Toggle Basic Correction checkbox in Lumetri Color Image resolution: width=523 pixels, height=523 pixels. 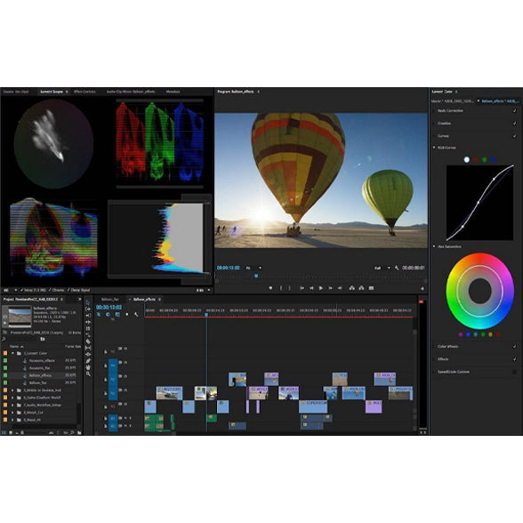[515, 110]
